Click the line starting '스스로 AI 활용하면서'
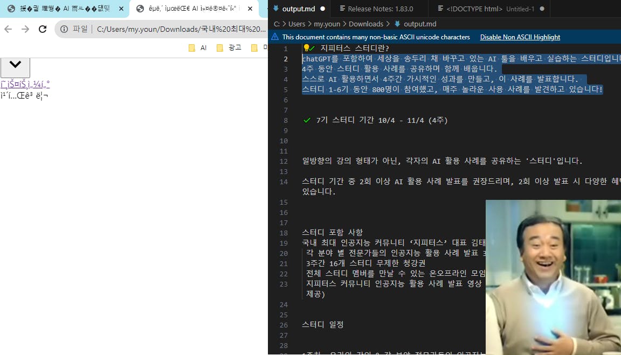 [x=440, y=79]
